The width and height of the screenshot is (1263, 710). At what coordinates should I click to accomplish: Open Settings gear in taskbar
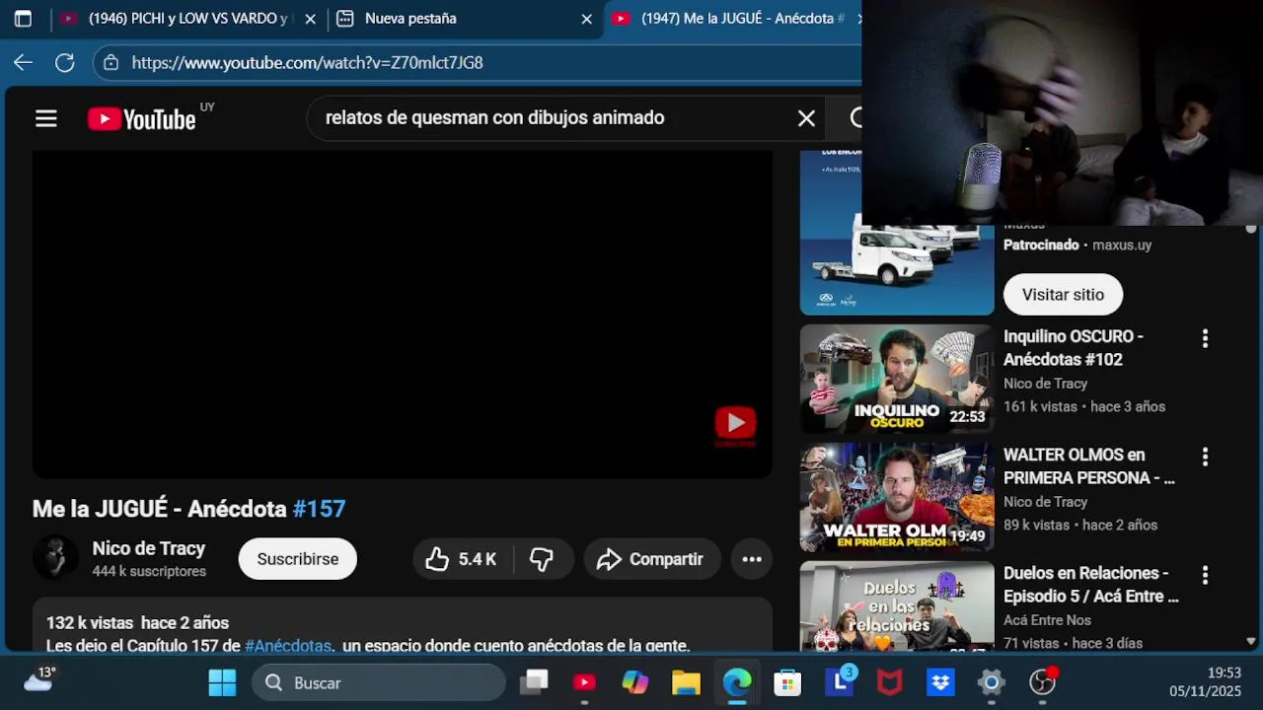[x=992, y=682]
